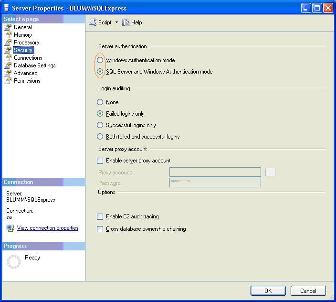The height and width of the screenshot is (302, 336).
Task: Click the Database Settings page icon
Action: 8,65
